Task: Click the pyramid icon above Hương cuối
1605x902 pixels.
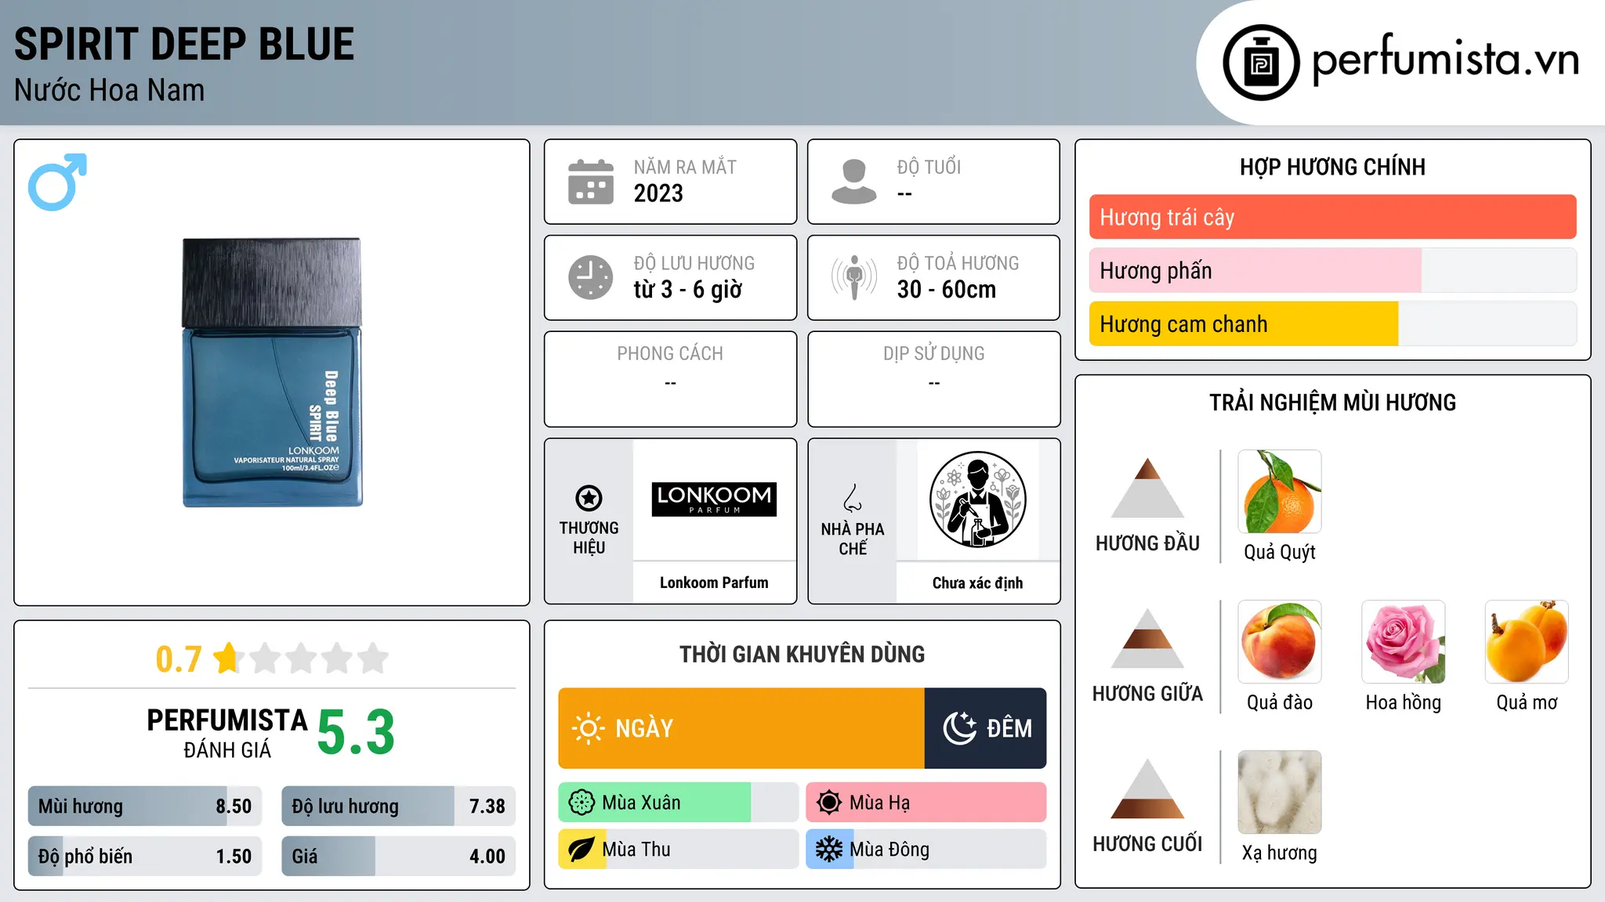Action: [1147, 788]
